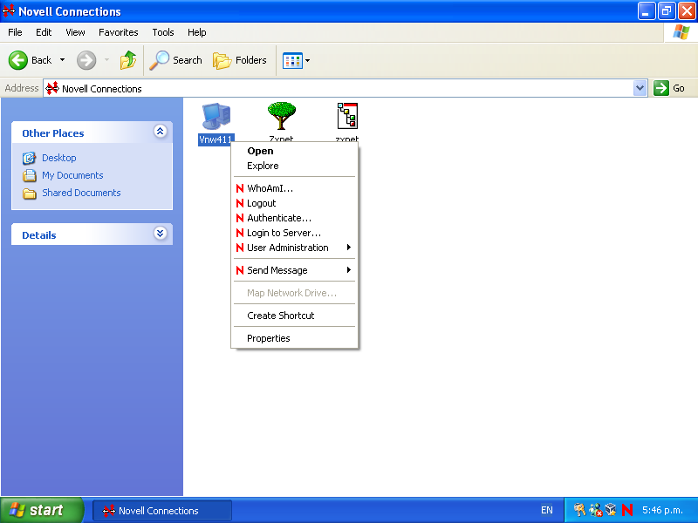Select the Zxnet tree icon

point(281,116)
